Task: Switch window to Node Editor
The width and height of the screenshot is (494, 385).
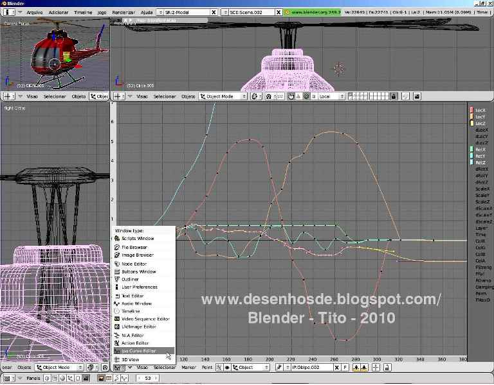Action: coord(143,264)
